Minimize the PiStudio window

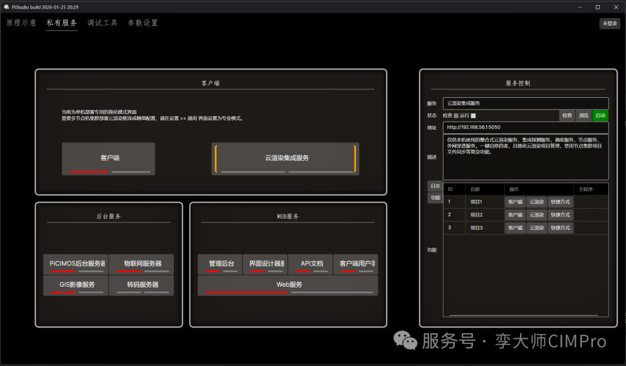[x=580, y=7]
